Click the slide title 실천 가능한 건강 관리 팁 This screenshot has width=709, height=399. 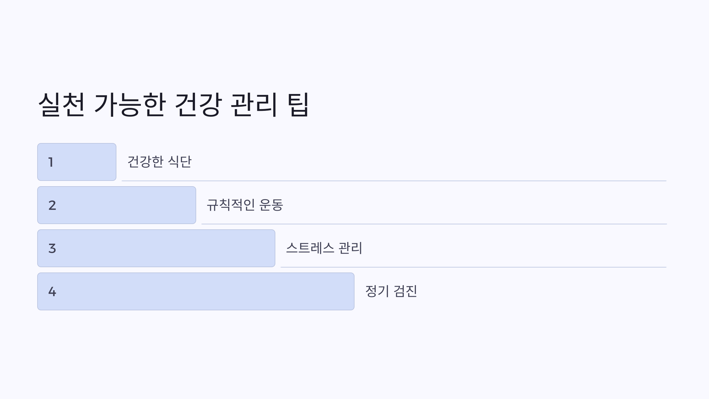(174, 105)
